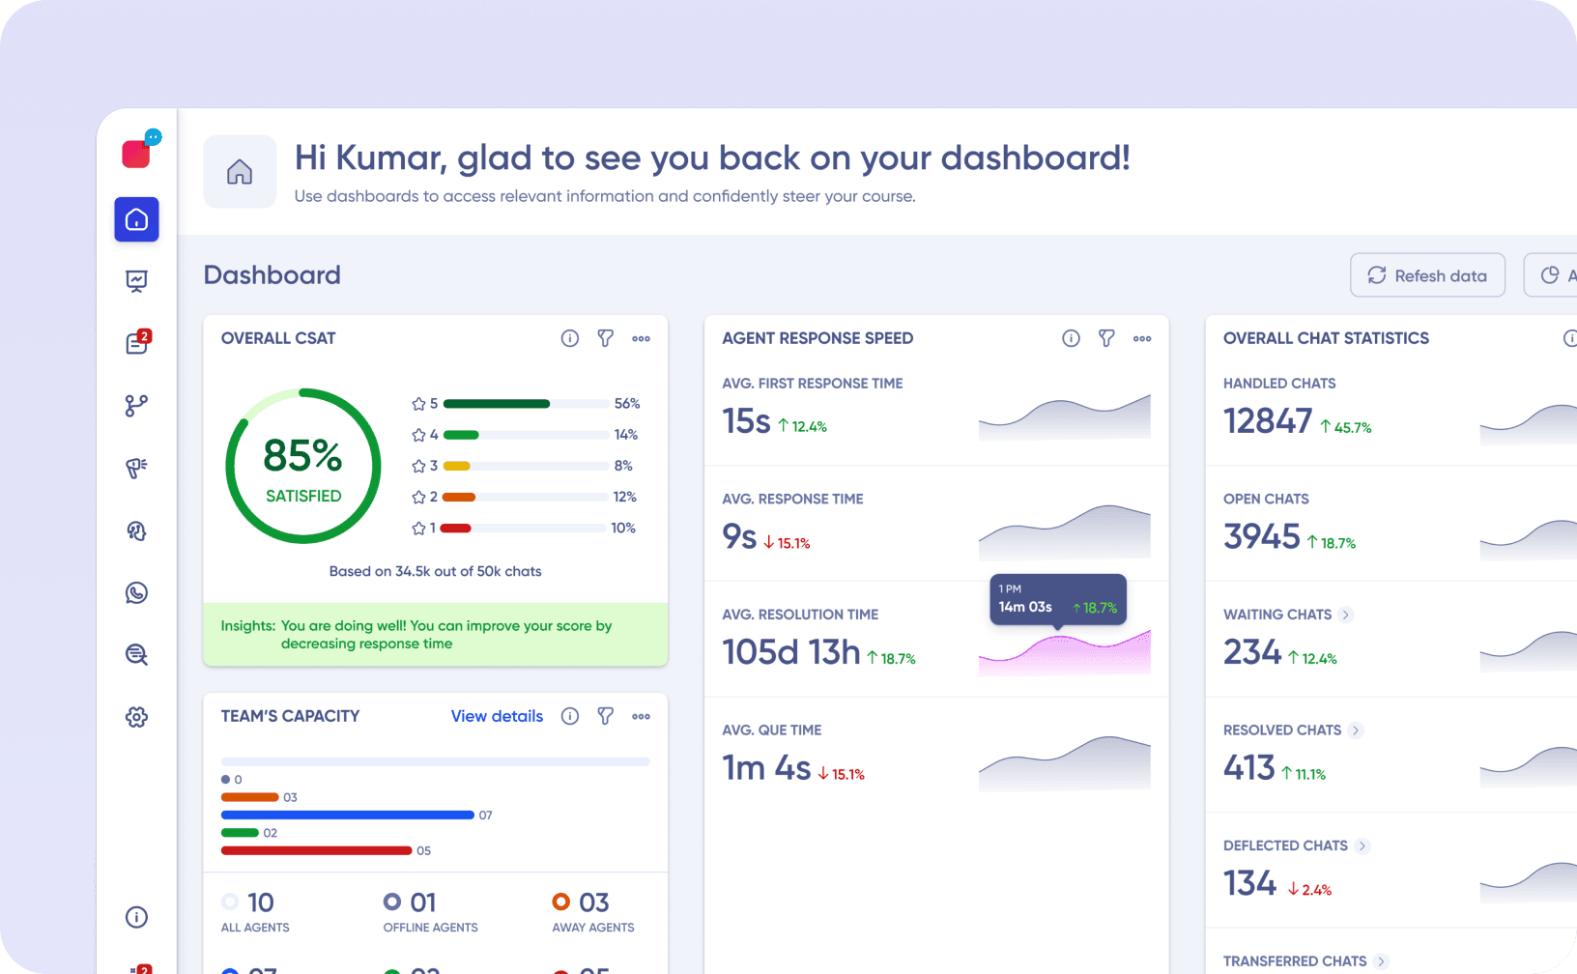
Task: Open the chat search sidebar icon
Action: [136, 654]
